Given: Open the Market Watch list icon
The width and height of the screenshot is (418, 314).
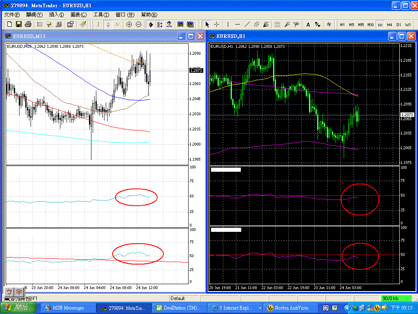Looking at the screenshot, I should [40, 24].
